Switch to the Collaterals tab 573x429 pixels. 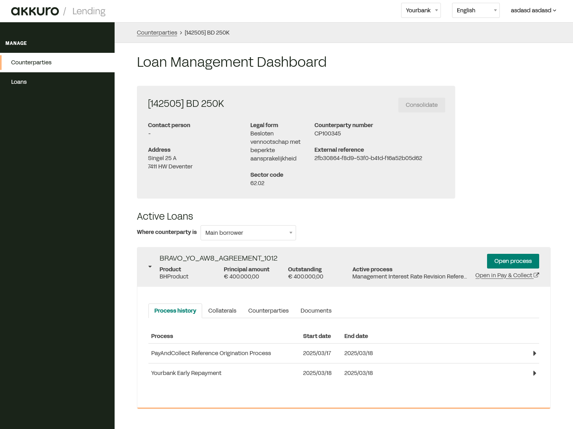[222, 311]
